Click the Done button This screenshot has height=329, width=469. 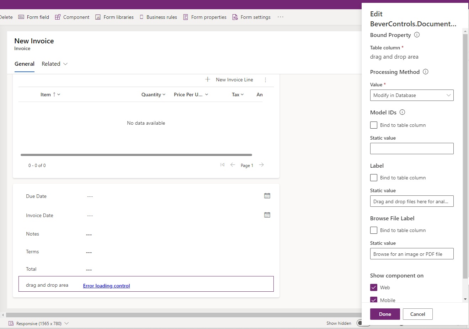pos(385,314)
